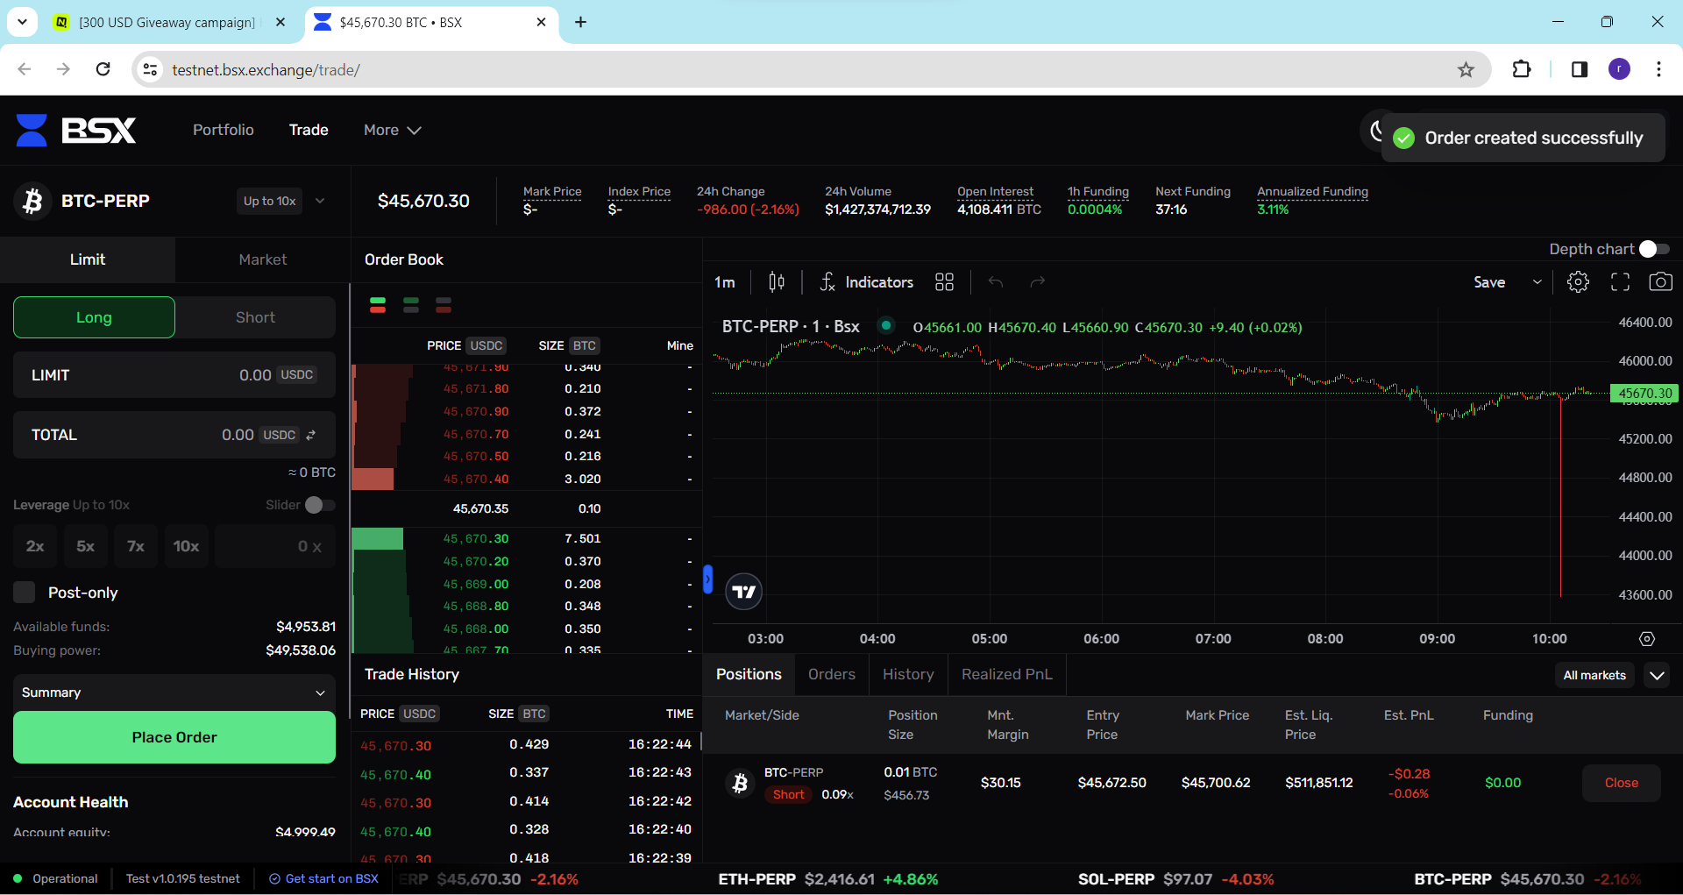Swap TOTAL currency unit icon
The height and width of the screenshot is (895, 1683).
(x=311, y=435)
